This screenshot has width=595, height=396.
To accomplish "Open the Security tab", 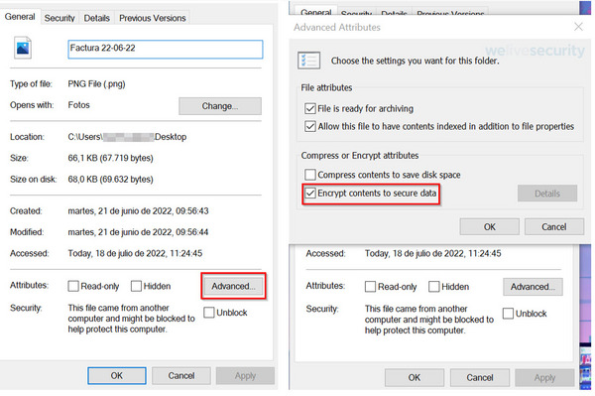I will 59,18.
